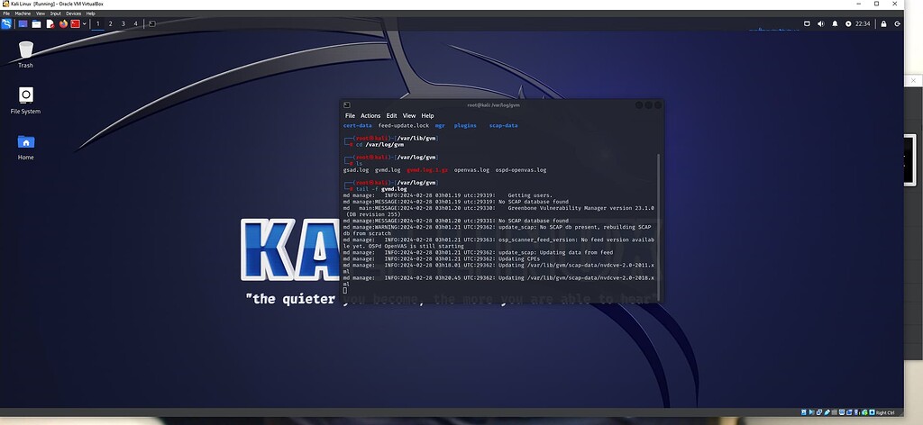
Task: Click the lock screen icon
Action: (x=884, y=23)
